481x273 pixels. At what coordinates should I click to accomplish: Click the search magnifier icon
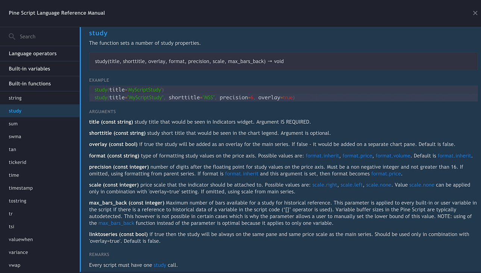(x=12, y=36)
